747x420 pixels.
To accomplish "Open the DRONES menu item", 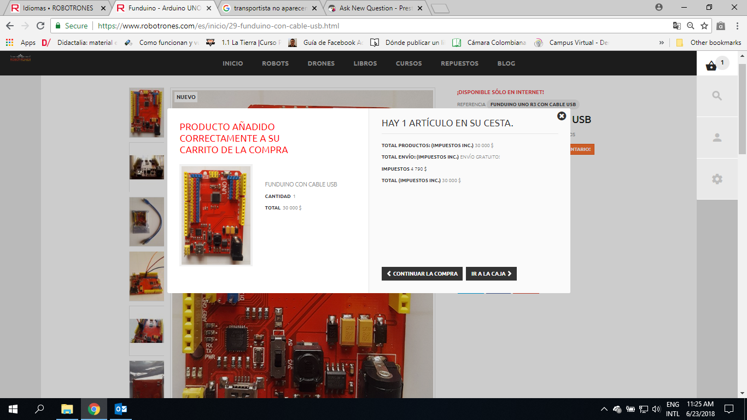I will 321,63.
